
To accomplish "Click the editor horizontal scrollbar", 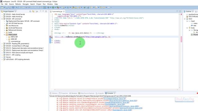I will coord(116,89).
